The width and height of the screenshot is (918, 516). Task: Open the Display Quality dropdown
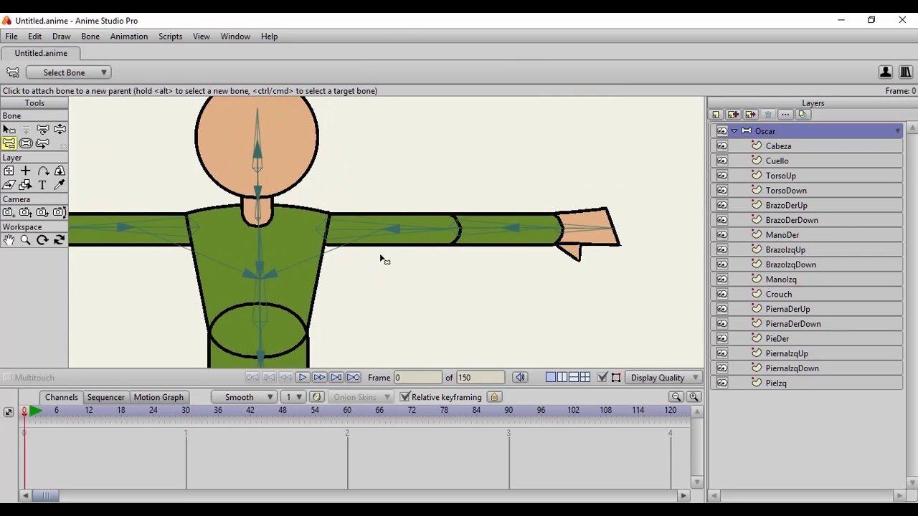663,378
